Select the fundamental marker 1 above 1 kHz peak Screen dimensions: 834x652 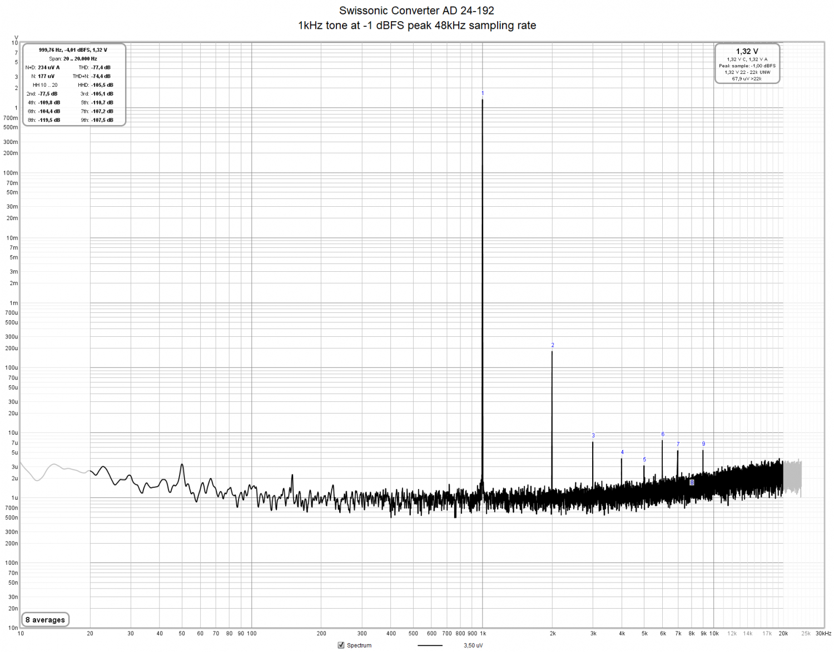[483, 93]
